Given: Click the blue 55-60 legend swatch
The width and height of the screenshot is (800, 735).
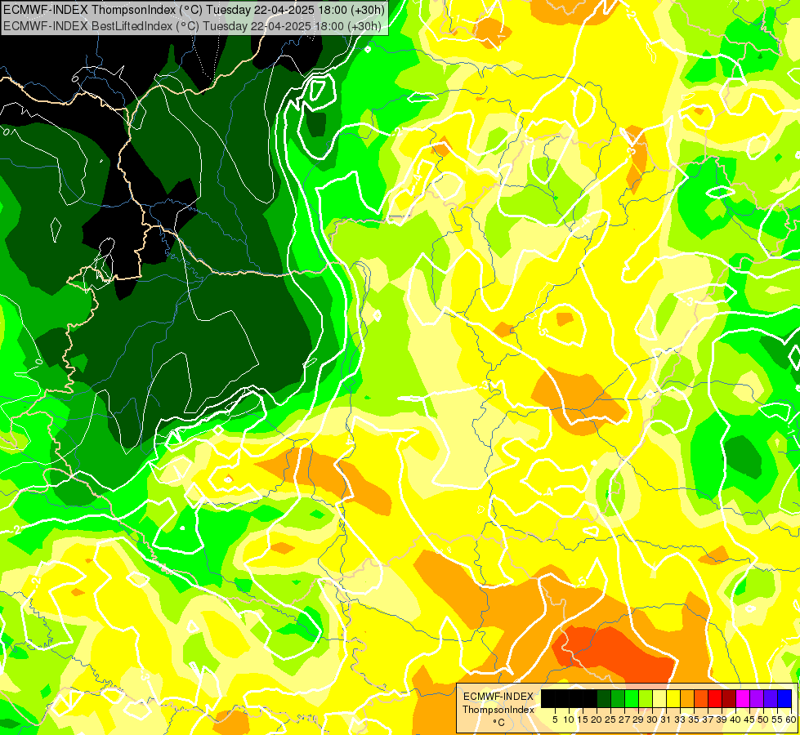Looking at the screenshot, I should tap(784, 698).
